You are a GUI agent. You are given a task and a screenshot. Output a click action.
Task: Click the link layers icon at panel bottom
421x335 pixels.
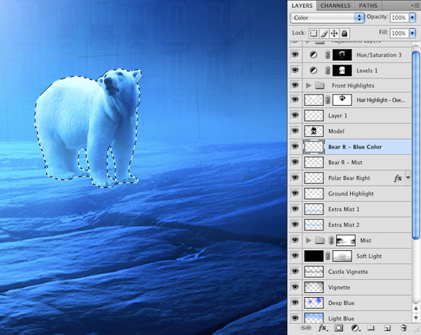305,328
